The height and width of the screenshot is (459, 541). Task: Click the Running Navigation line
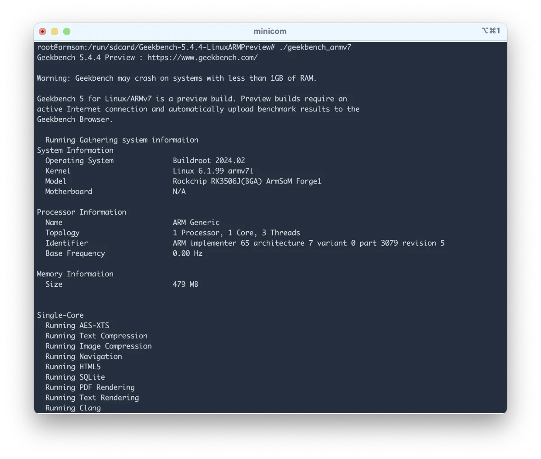point(83,356)
